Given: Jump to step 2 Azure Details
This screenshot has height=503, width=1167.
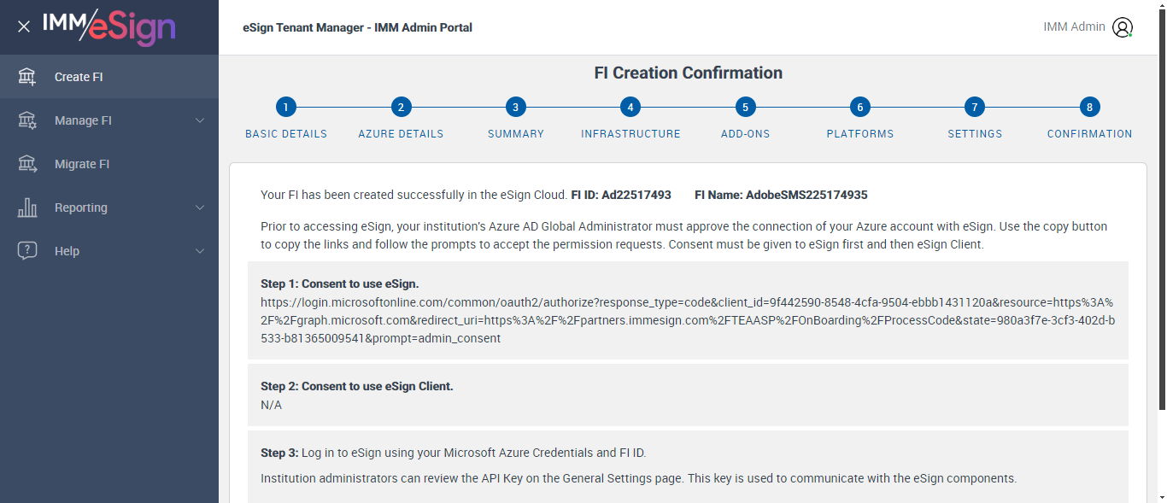Looking at the screenshot, I should (x=401, y=108).
